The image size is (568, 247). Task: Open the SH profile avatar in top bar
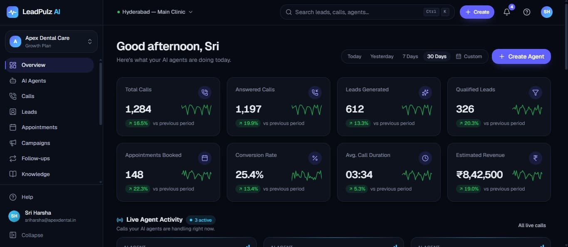(x=547, y=12)
